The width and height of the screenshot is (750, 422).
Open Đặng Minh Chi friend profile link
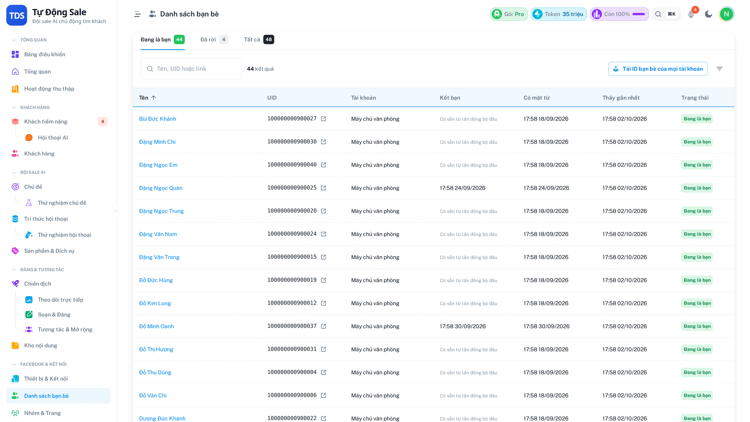point(157,142)
